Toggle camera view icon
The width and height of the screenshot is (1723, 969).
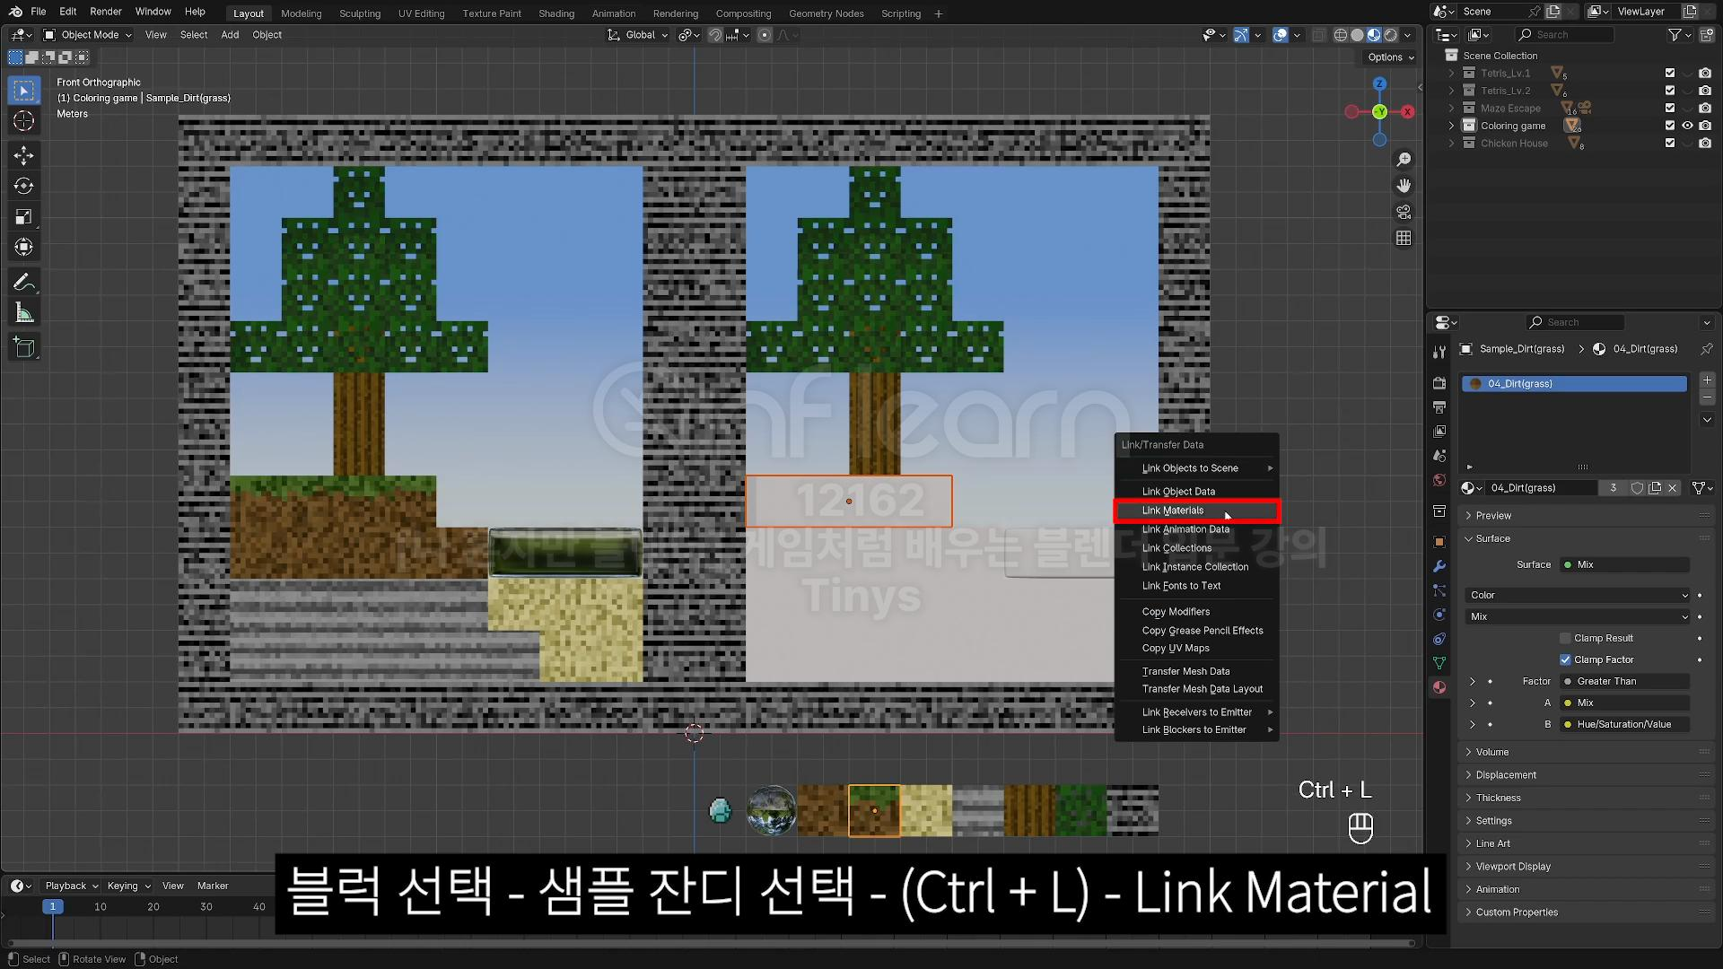coord(1404,212)
